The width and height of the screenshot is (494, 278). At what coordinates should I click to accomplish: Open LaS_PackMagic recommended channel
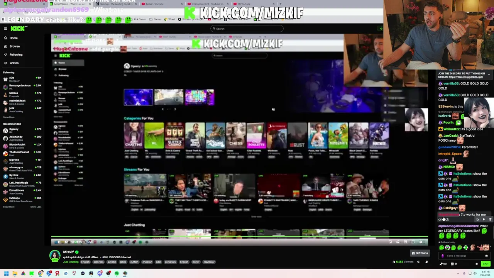click(22, 183)
